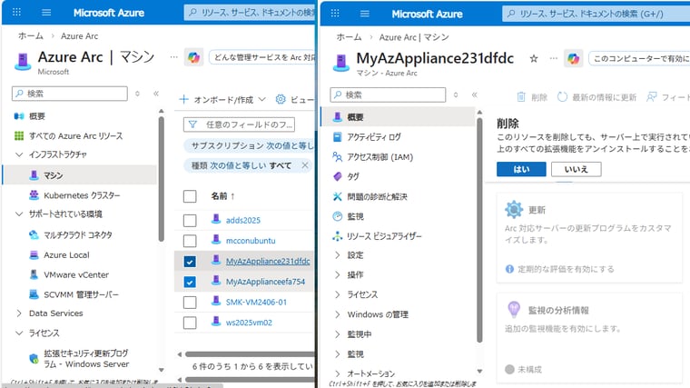The width and height of the screenshot is (690, 388).
Task: Check the SMK-VM2406-01 row checkbox
Action: point(190,303)
